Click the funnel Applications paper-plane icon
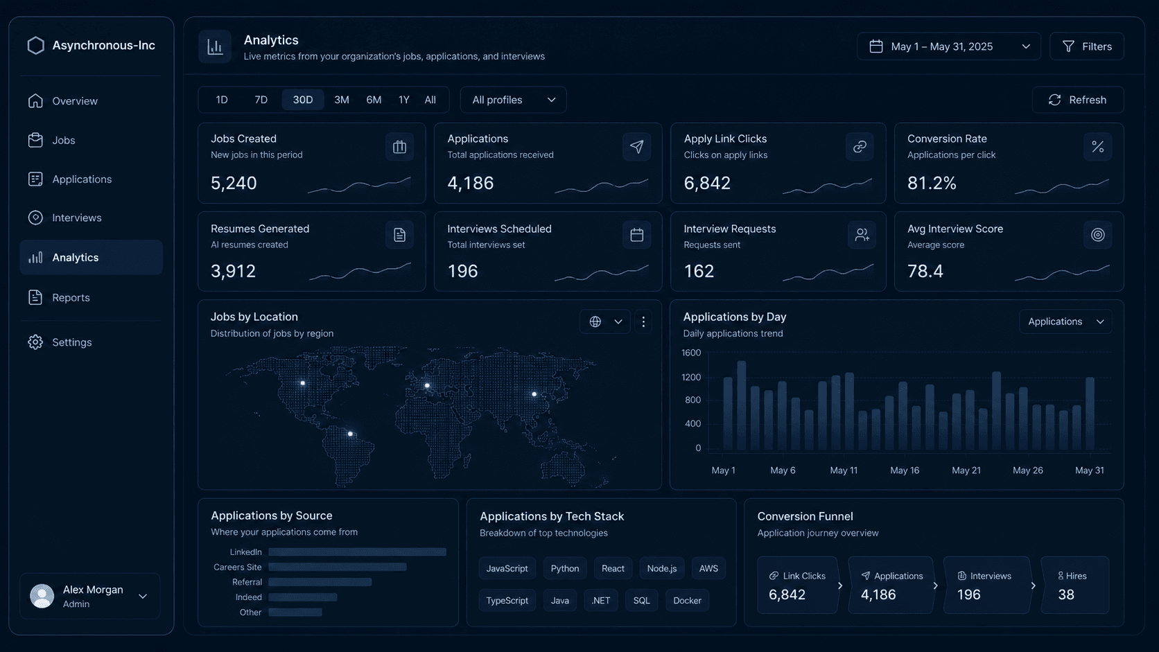This screenshot has height=652, width=1159. coord(866,576)
